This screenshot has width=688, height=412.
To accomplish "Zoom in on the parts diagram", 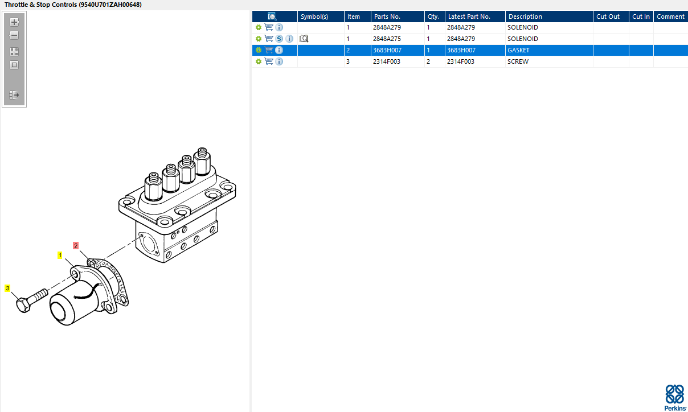I will click(x=15, y=22).
